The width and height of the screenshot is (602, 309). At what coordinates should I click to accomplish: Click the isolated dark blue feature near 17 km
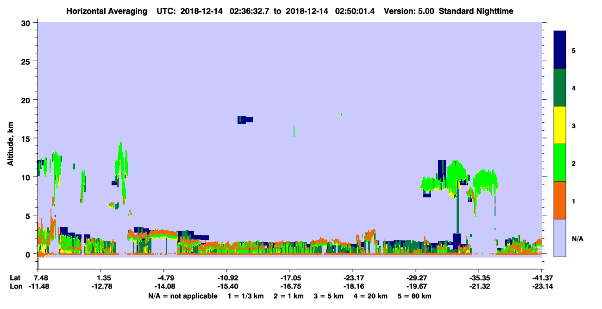click(x=245, y=120)
